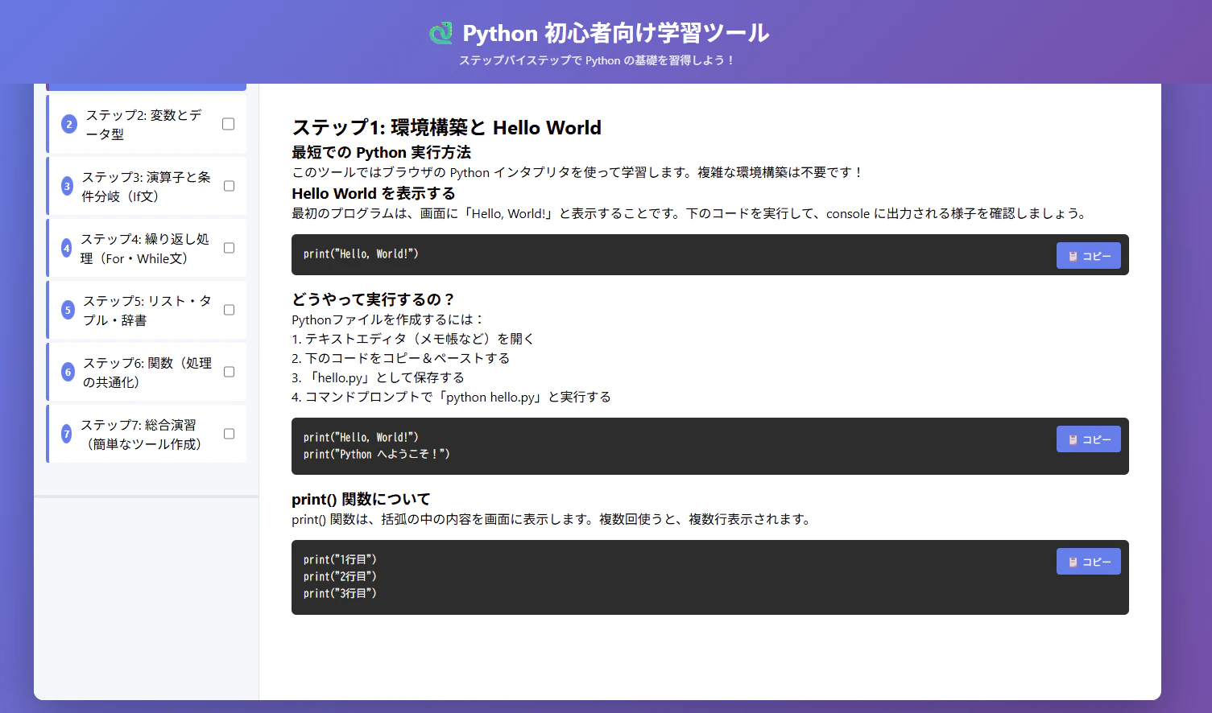This screenshot has width=1212, height=713.
Task: Check the ステップ6 関数 checkbox
Action: 229,372
